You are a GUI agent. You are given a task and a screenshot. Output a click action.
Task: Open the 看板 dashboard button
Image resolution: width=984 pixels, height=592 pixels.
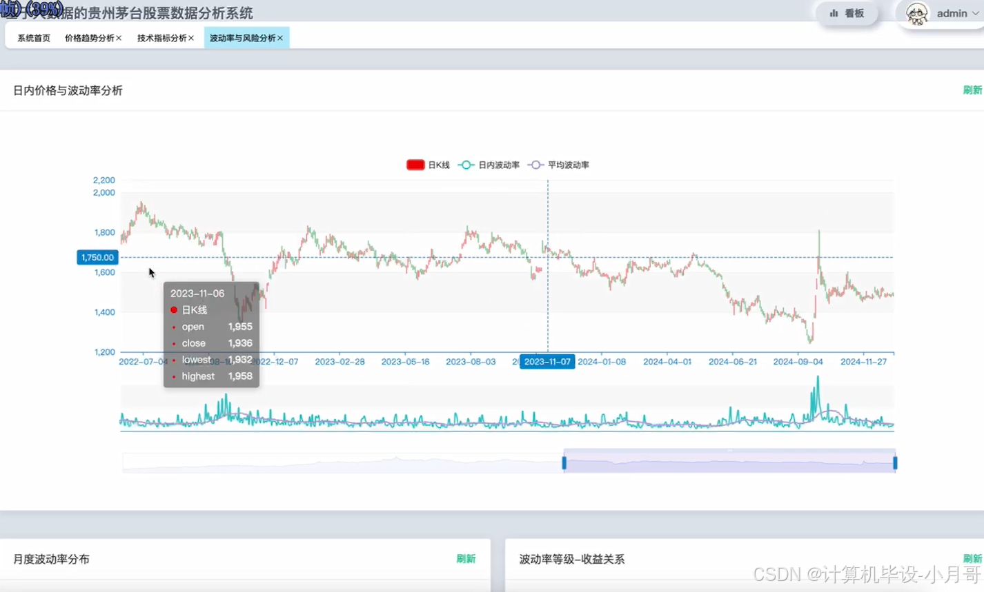point(847,13)
